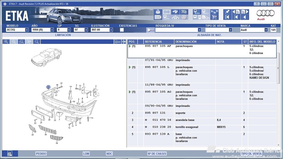Screen dimensions: 283x159
Task: Open the Tipo de Venta dropdown
Action: 231,30
